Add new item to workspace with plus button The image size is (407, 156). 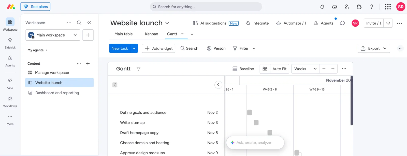88,35
